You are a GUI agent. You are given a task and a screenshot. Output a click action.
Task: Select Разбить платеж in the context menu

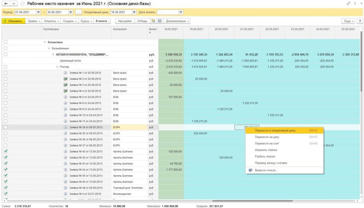pyautogui.click(x=265, y=157)
